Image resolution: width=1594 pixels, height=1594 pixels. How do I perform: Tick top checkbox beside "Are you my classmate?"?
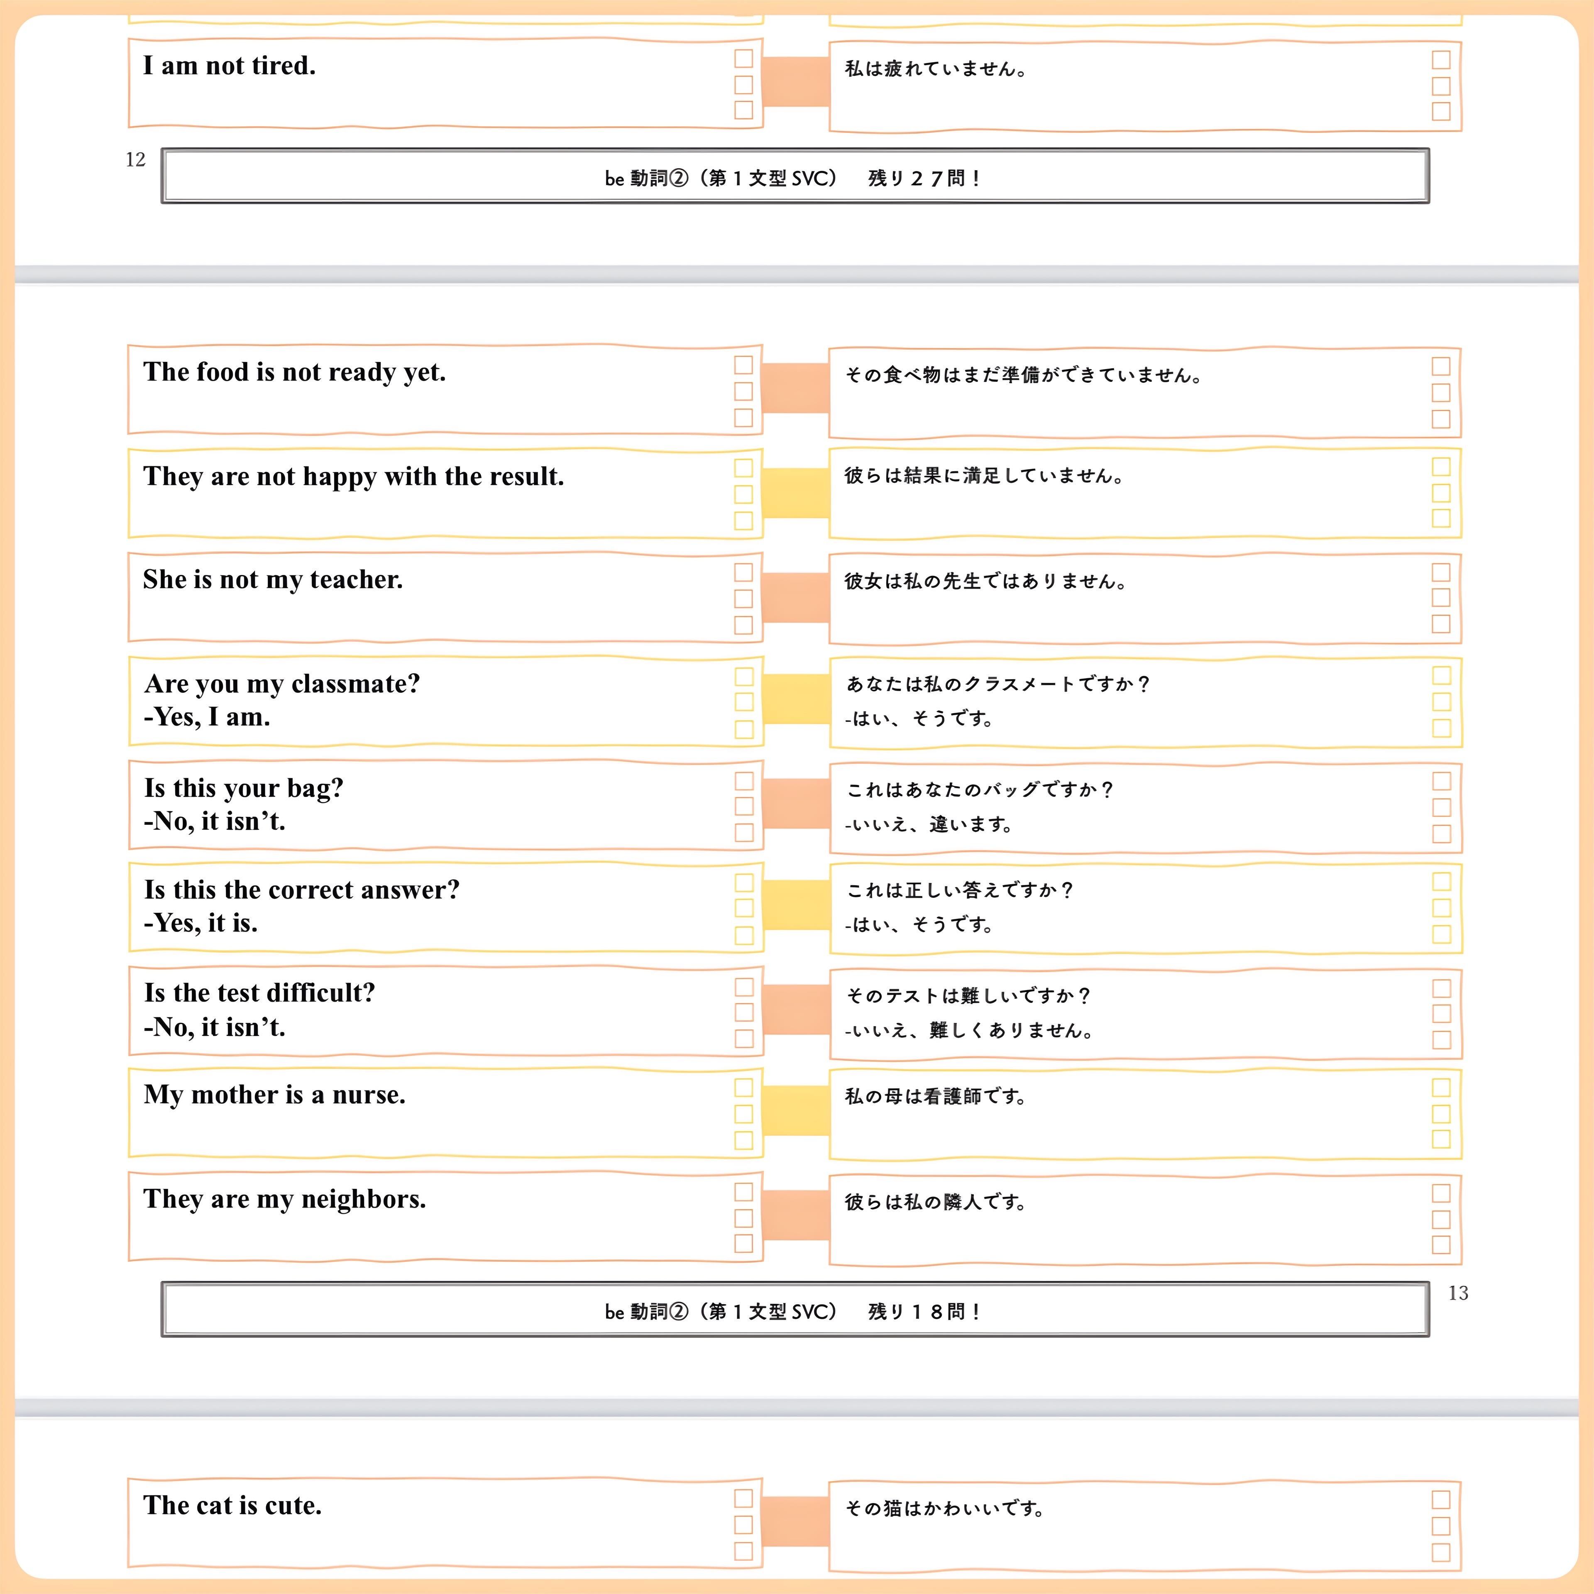(743, 677)
